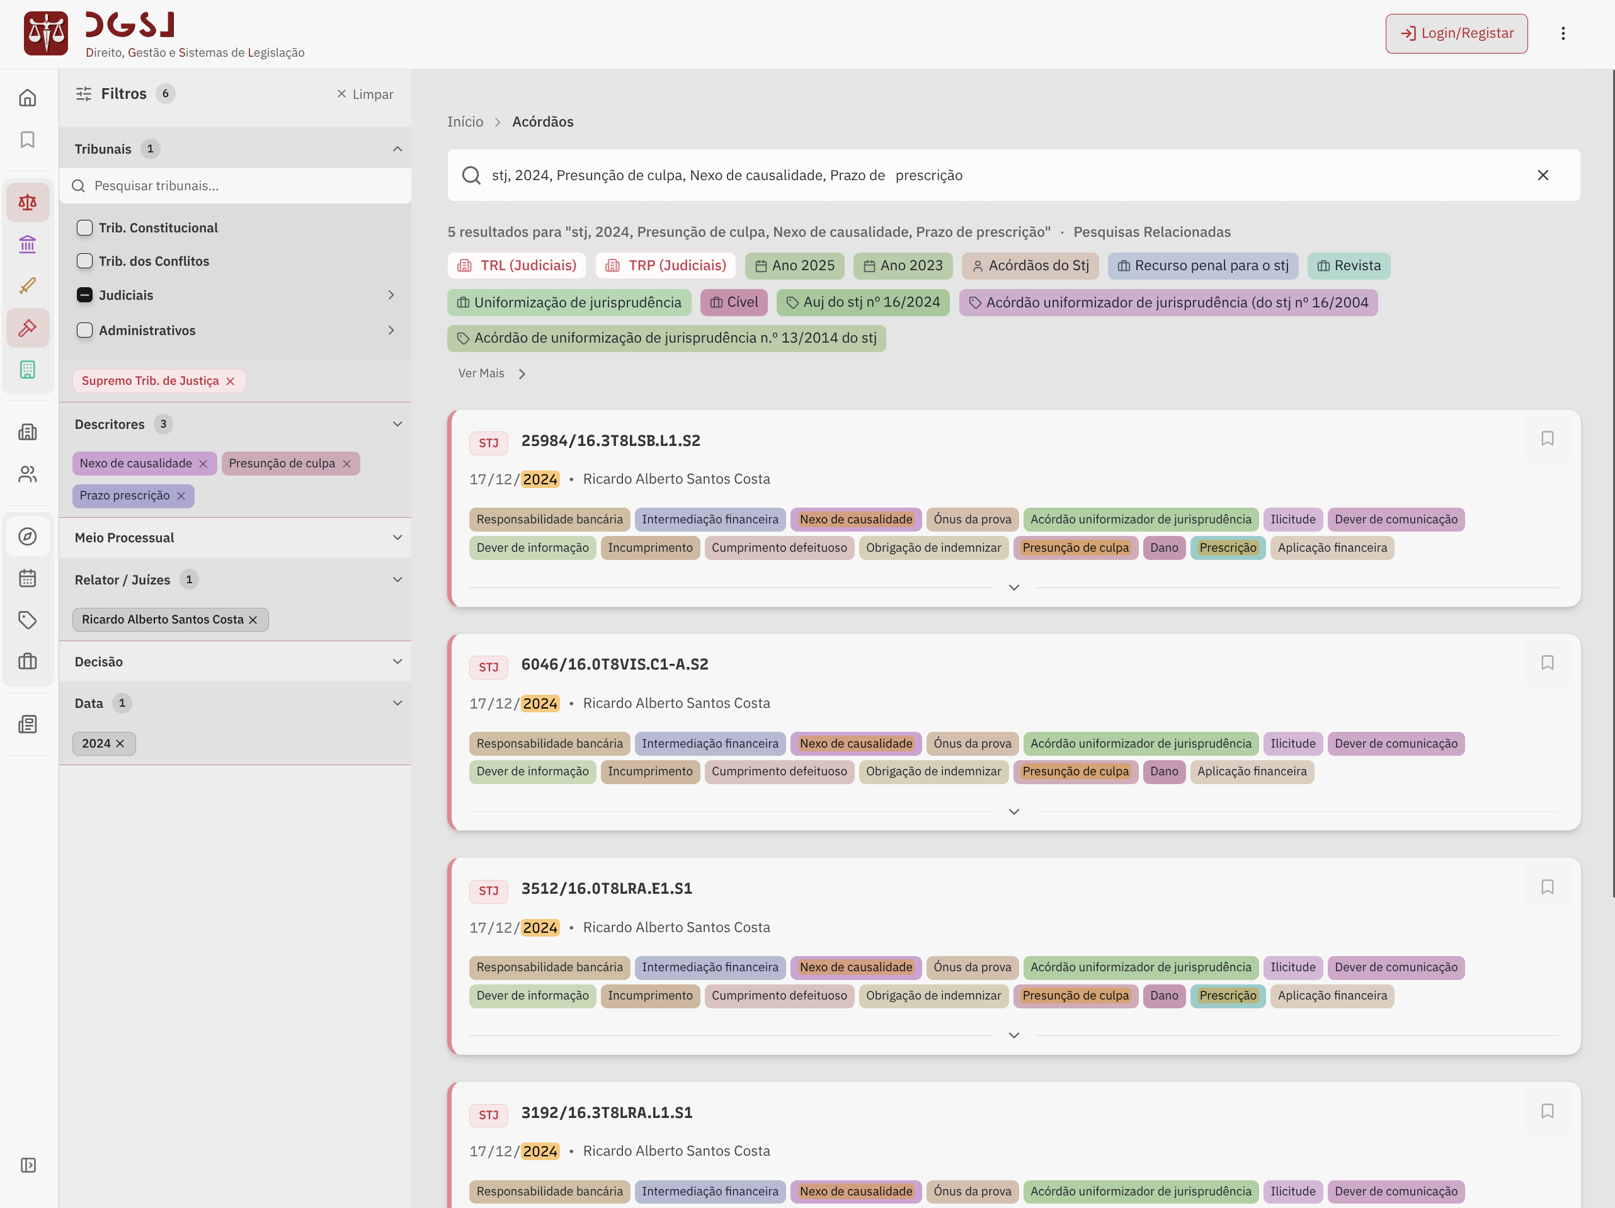The image size is (1615, 1208).
Task: Apply the Ano 2025 related search
Action: pos(794,266)
